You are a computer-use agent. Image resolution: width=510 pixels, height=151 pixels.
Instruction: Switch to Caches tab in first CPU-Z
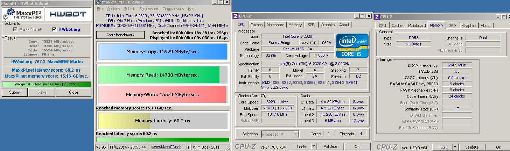(257, 25)
